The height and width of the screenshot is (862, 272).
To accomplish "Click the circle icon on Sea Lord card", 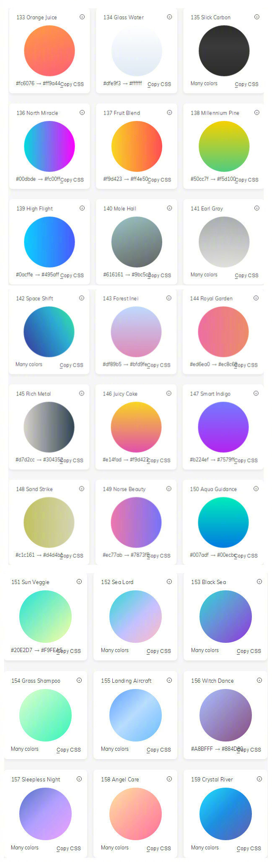I will pos(169,582).
